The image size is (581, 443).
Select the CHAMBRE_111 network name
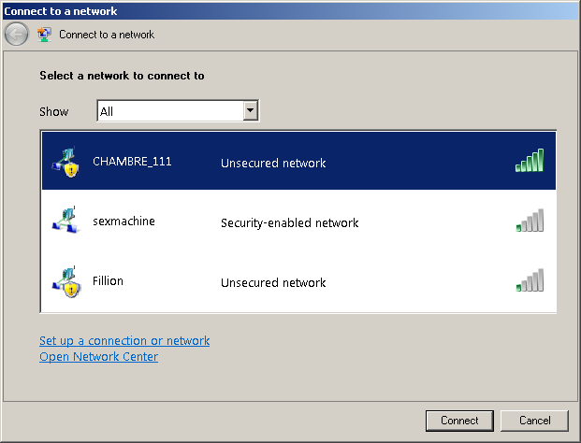pyautogui.click(x=132, y=162)
